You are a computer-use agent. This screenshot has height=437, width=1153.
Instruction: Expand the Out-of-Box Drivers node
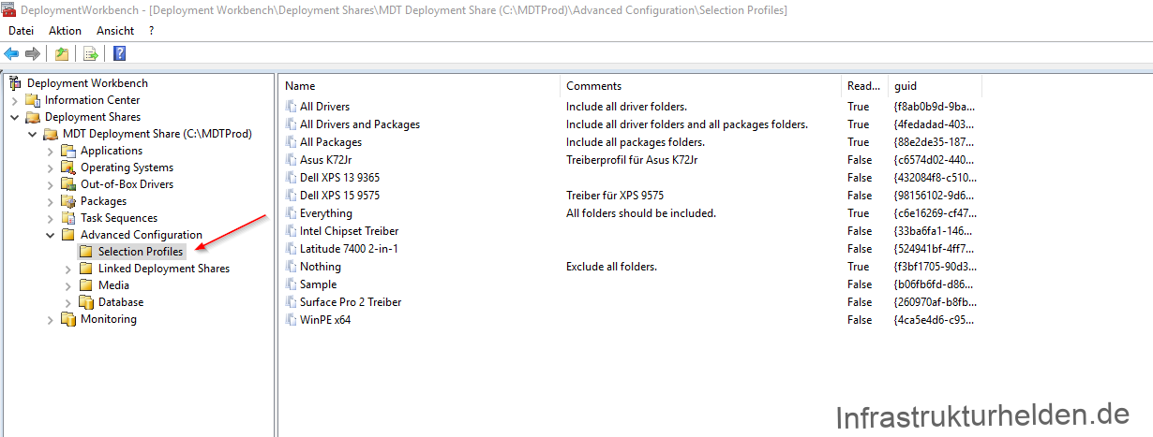click(50, 184)
